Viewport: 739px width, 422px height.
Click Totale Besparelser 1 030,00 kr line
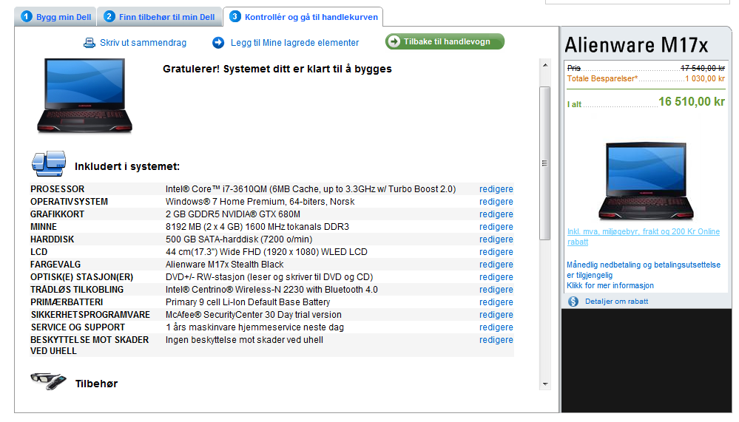tap(646, 78)
